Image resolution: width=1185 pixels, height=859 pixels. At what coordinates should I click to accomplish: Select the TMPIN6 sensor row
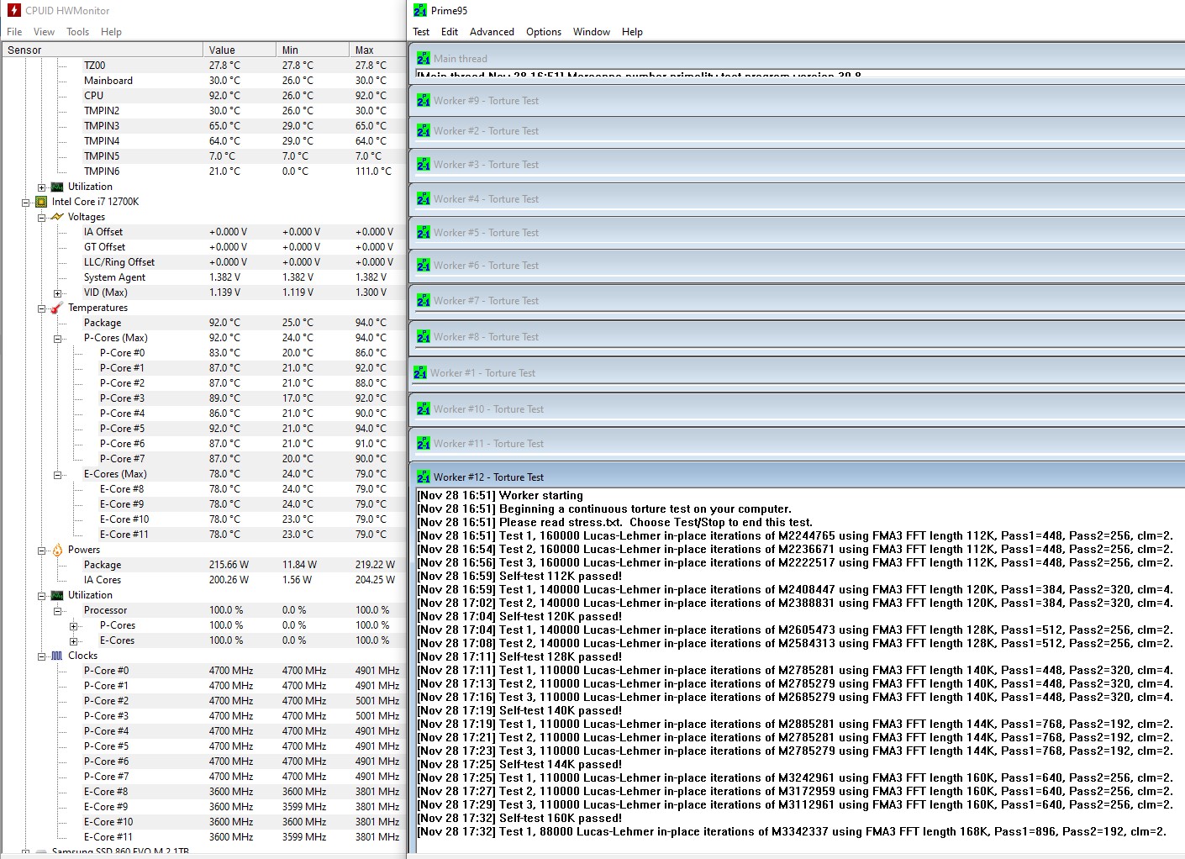pos(203,171)
